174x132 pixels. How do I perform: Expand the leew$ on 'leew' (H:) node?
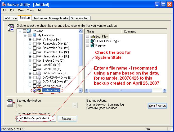click(x=30, y=86)
